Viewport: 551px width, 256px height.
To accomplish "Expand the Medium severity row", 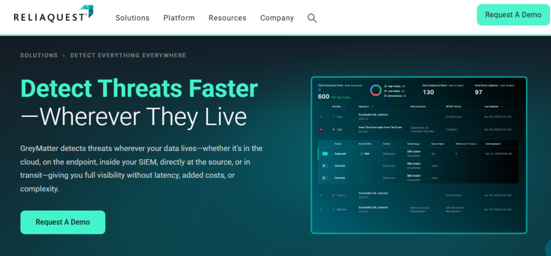I will 321,210.
